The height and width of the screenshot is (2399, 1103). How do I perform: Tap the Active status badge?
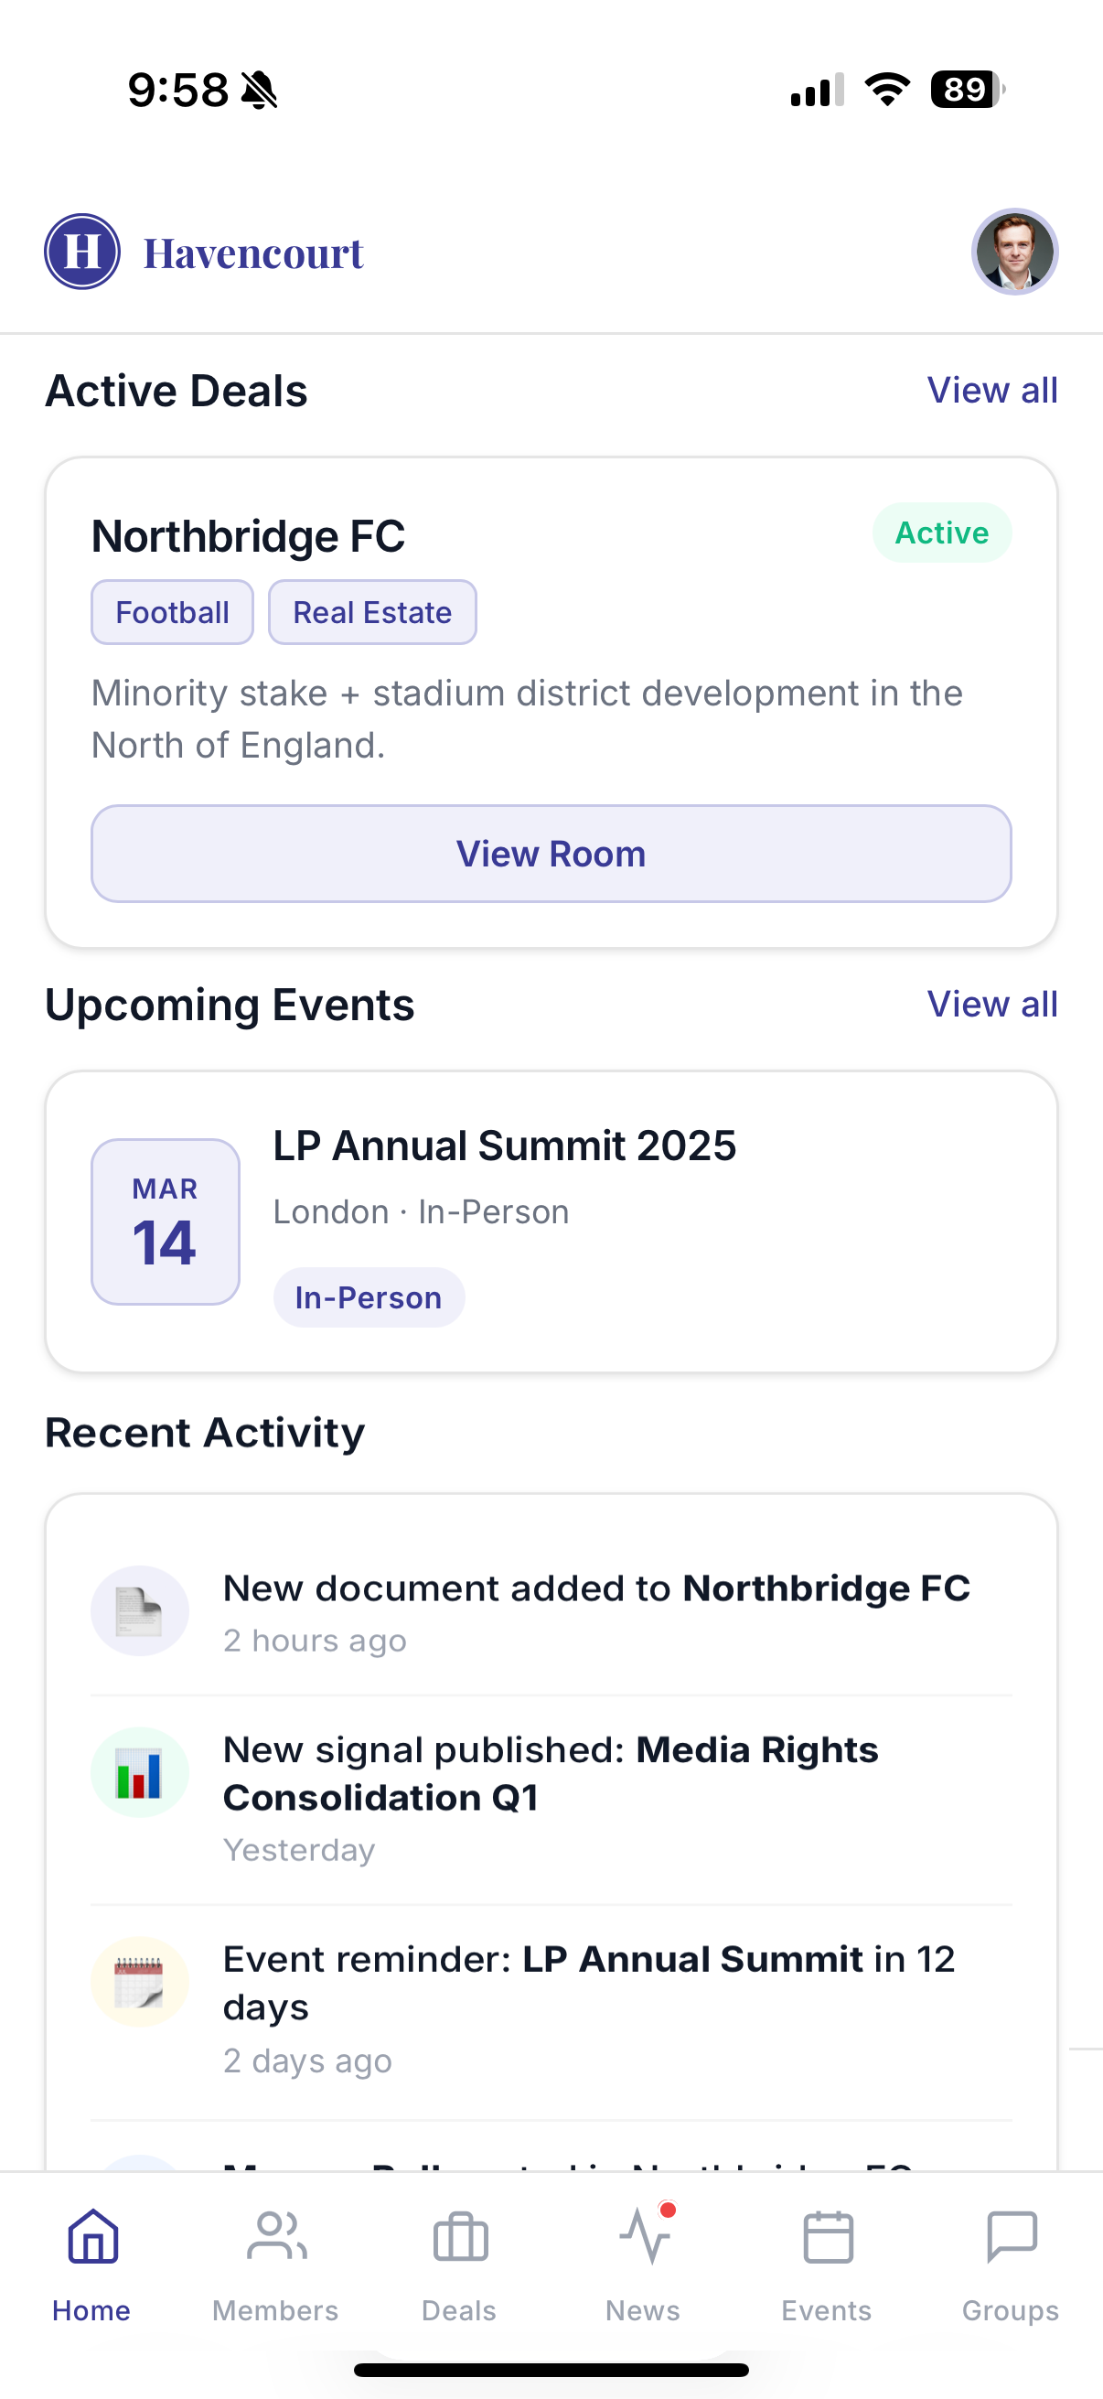click(941, 533)
